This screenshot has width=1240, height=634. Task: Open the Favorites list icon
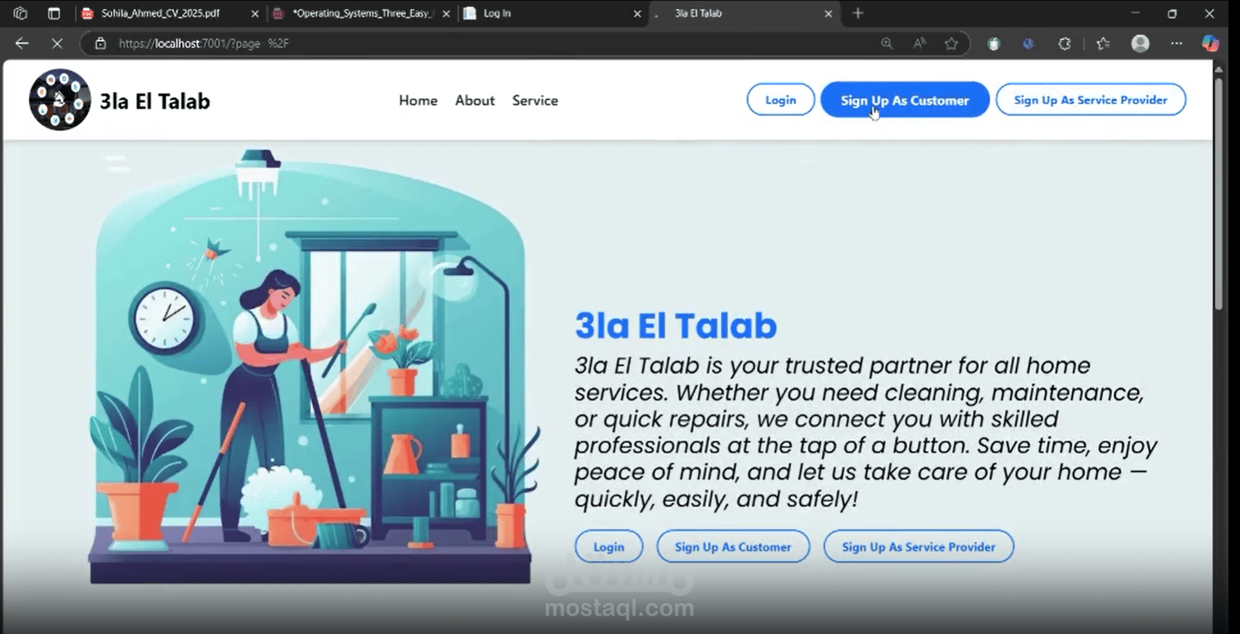1103,43
